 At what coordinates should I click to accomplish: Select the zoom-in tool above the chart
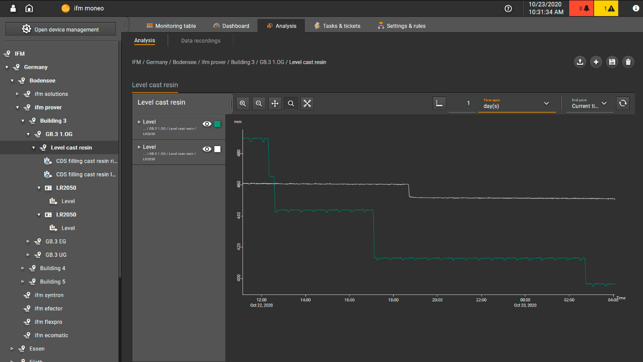(x=243, y=103)
